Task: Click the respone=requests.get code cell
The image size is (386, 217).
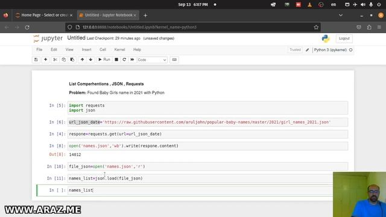Action: [x=207, y=134]
